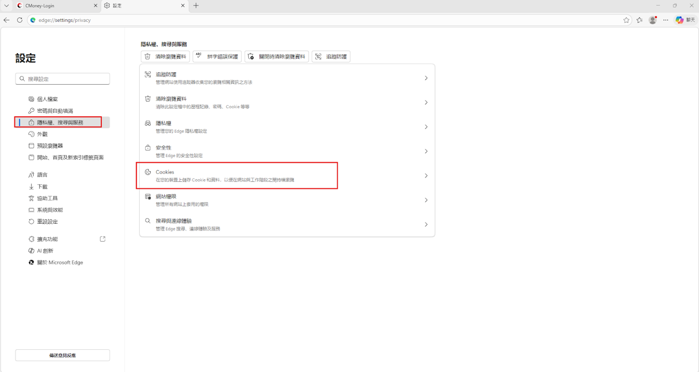Add page to favorites star icon
The image size is (699, 372).
[627, 20]
